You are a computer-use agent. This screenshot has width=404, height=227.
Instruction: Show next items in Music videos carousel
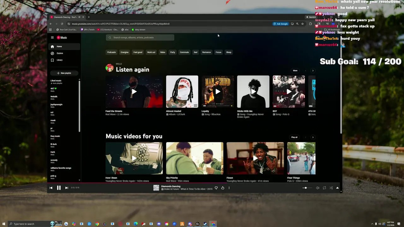[x=313, y=137]
